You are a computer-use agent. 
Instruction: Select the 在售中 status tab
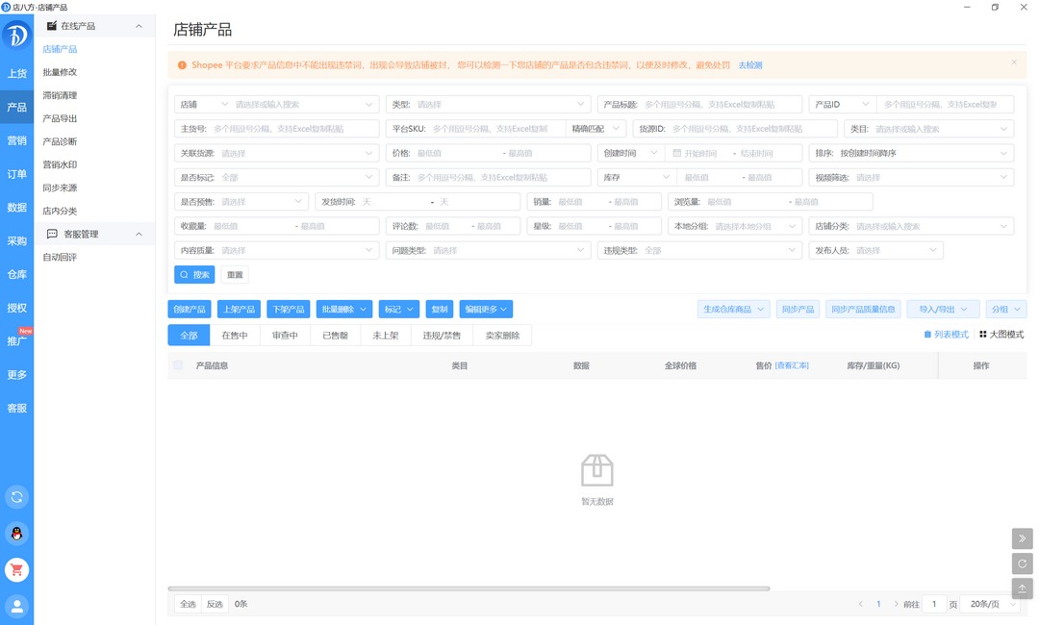click(235, 336)
